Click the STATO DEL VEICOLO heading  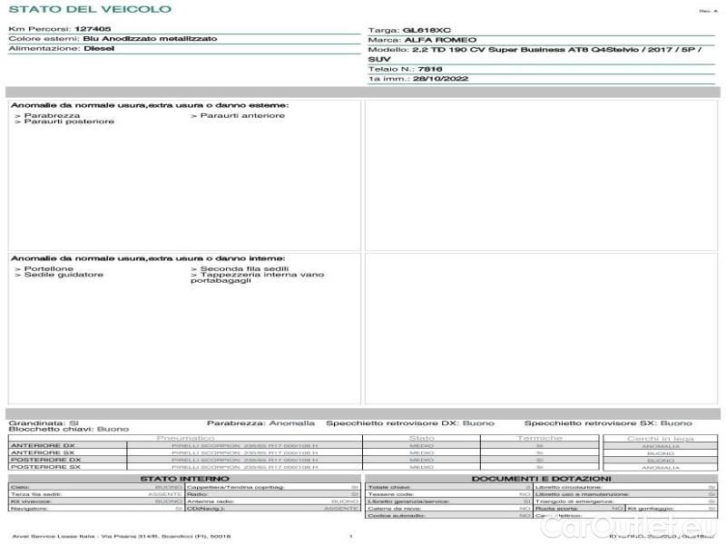coord(90,9)
